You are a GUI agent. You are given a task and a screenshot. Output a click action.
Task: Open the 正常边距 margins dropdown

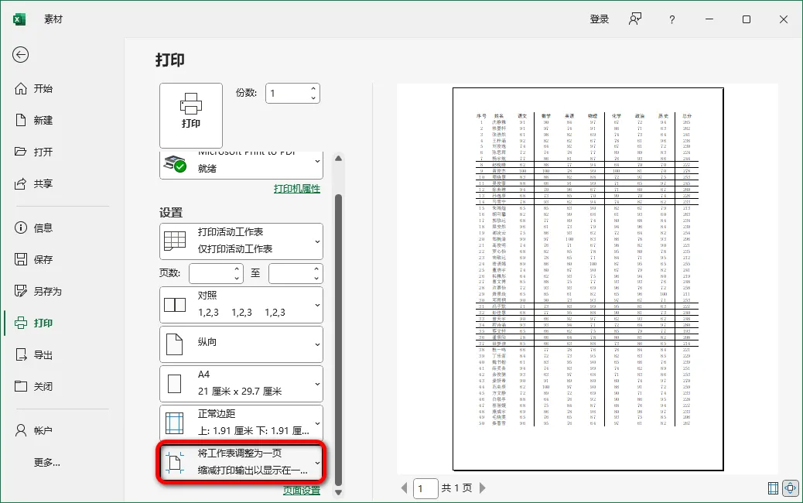pyautogui.click(x=241, y=423)
